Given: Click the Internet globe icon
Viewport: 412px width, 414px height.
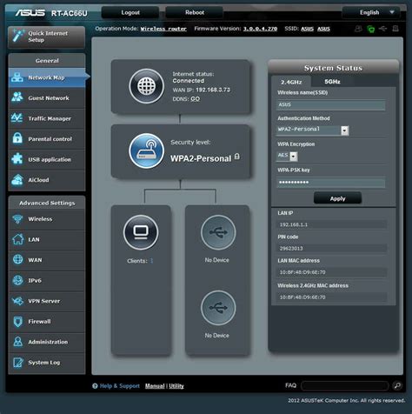Looking at the screenshot, I should (x=147, y=86).
